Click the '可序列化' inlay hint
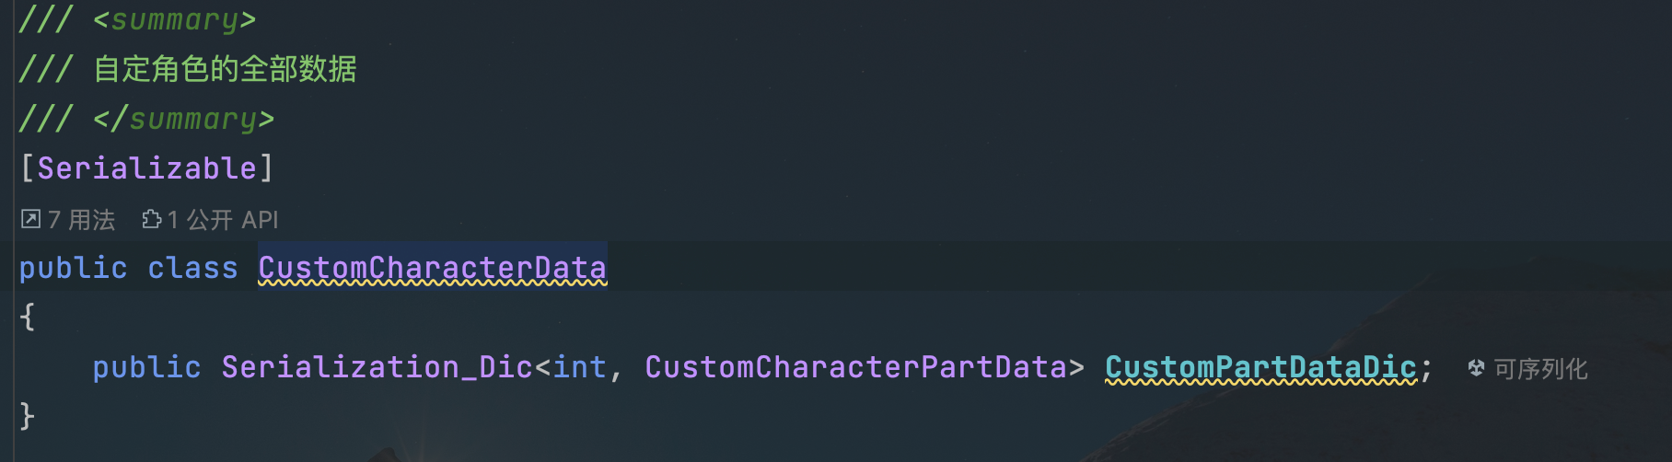This screenshot has height=462, width=1672. pyautogui.click(x=1540, y=369)
